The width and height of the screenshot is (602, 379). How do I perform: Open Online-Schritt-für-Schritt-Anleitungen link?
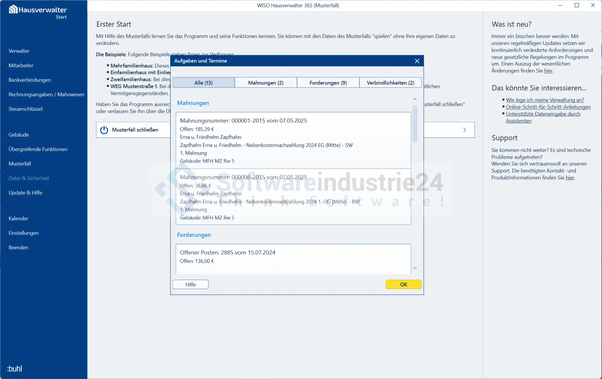pyautogui.click(x=548, y=107)
